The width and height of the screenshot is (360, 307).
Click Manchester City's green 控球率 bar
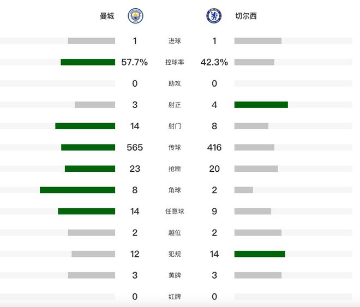(88, 62)
